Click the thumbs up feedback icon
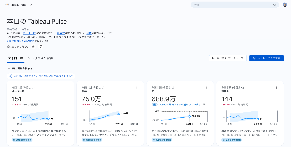This screenshot has width=291, height=147. [x=33, y=47]
